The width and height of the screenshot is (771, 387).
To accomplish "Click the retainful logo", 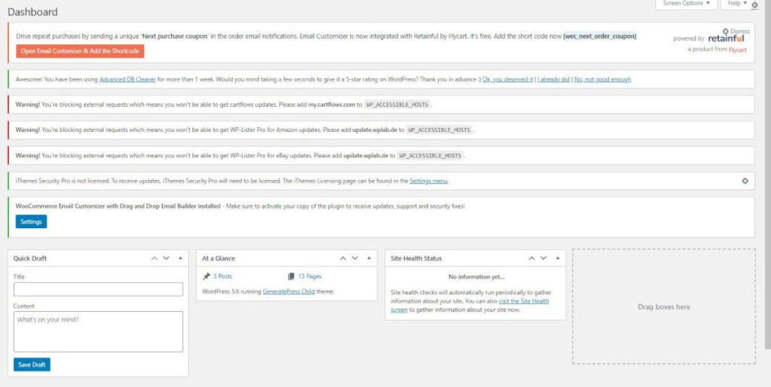I will click(727, 38).
